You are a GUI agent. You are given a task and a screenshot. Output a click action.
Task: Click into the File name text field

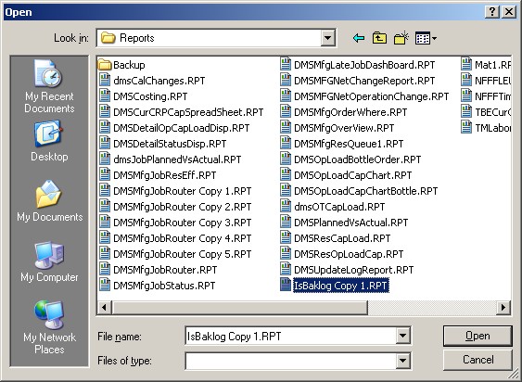pyautogui.click(x=290, y=336)
